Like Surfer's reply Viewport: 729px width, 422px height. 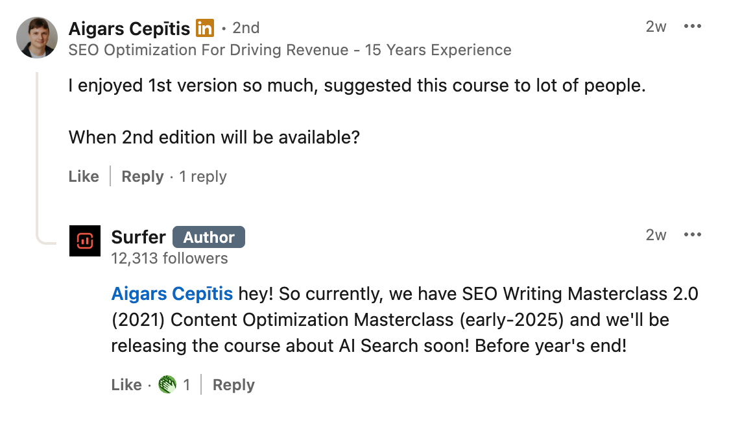coord(126,385)
